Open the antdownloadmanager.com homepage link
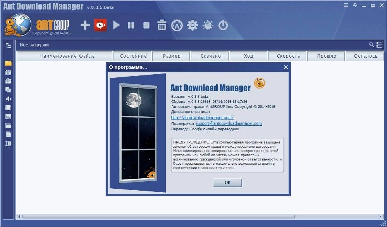This screenshot has height=227, width=387. pos(202,118)
